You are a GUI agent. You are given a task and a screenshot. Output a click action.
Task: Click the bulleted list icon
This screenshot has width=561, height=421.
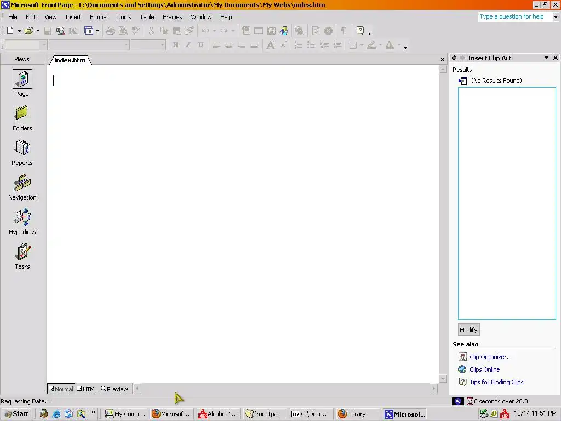click(311, 45)
